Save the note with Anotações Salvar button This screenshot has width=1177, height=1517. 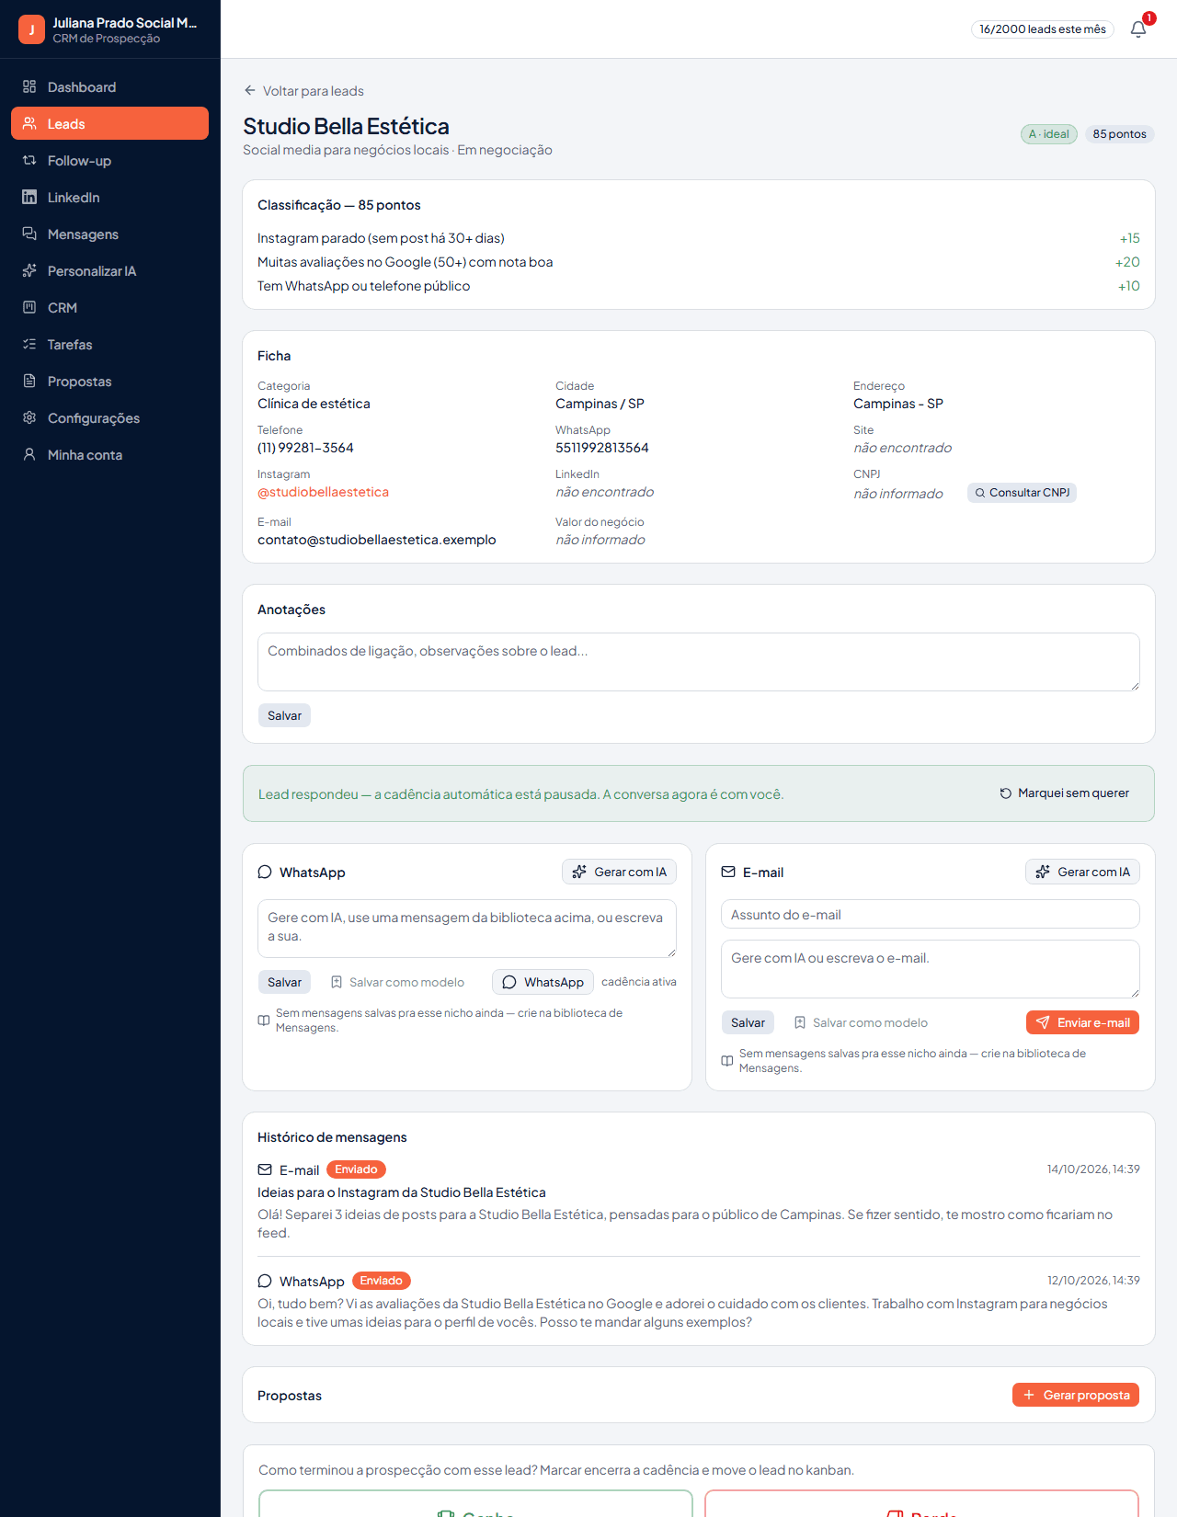(x=284, y=715)
